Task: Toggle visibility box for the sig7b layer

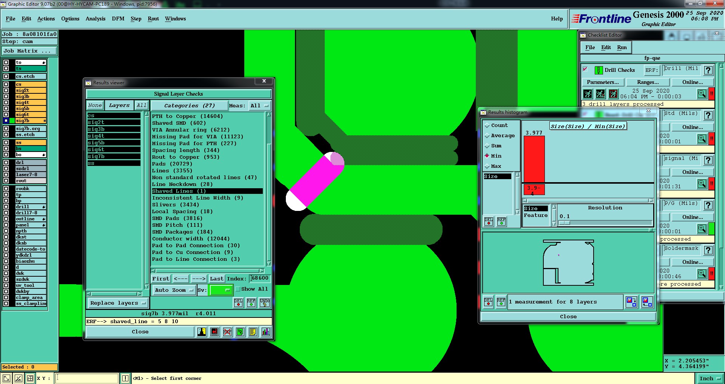Action: tap(6, 121)
